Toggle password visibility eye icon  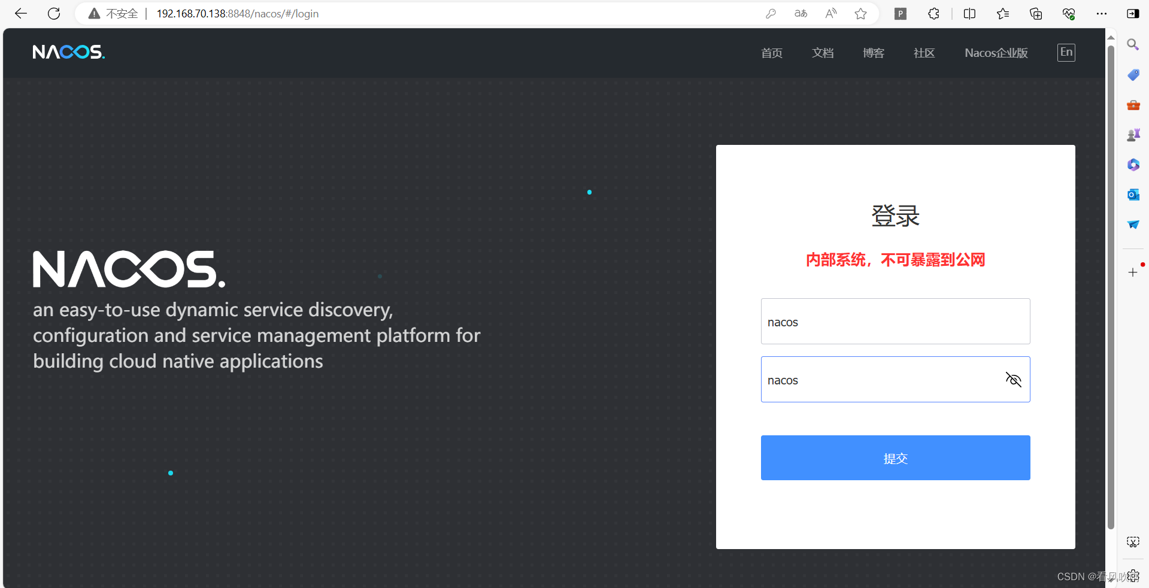click(1013, 380)
